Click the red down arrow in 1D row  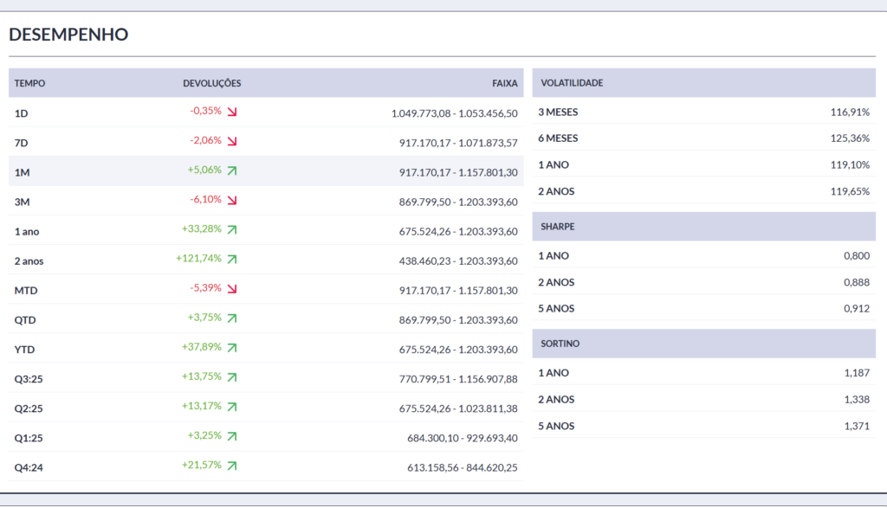[x=232, y=112]
